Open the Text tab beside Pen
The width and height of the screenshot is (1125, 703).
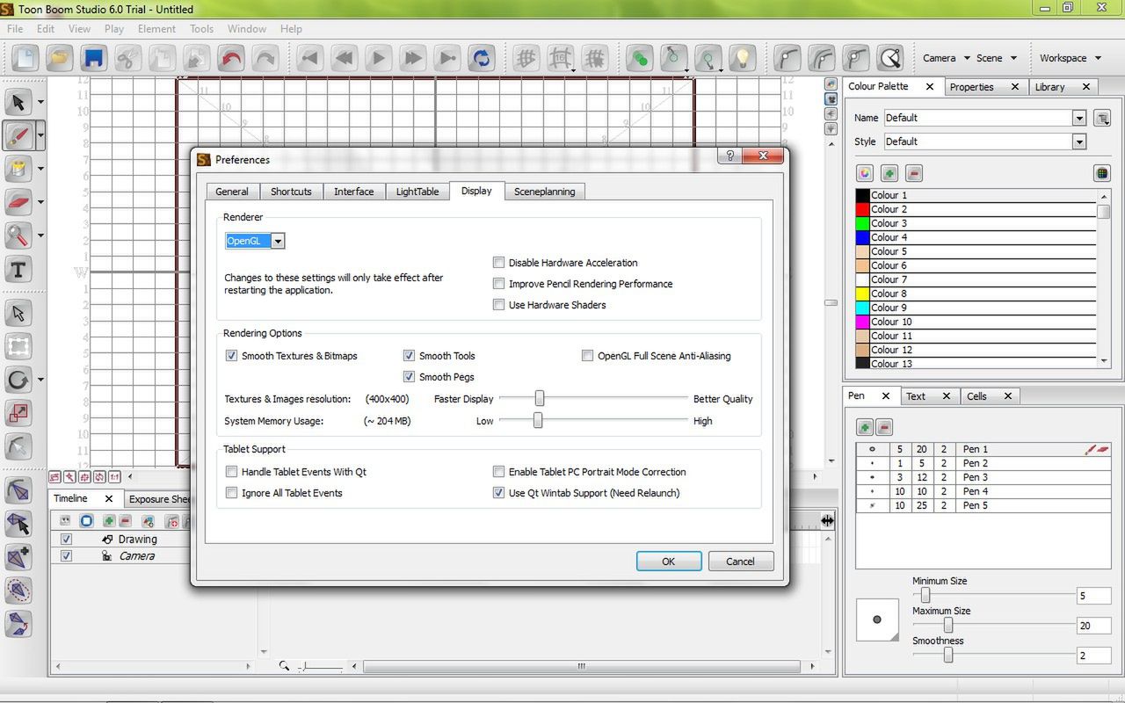pos(916,396)
